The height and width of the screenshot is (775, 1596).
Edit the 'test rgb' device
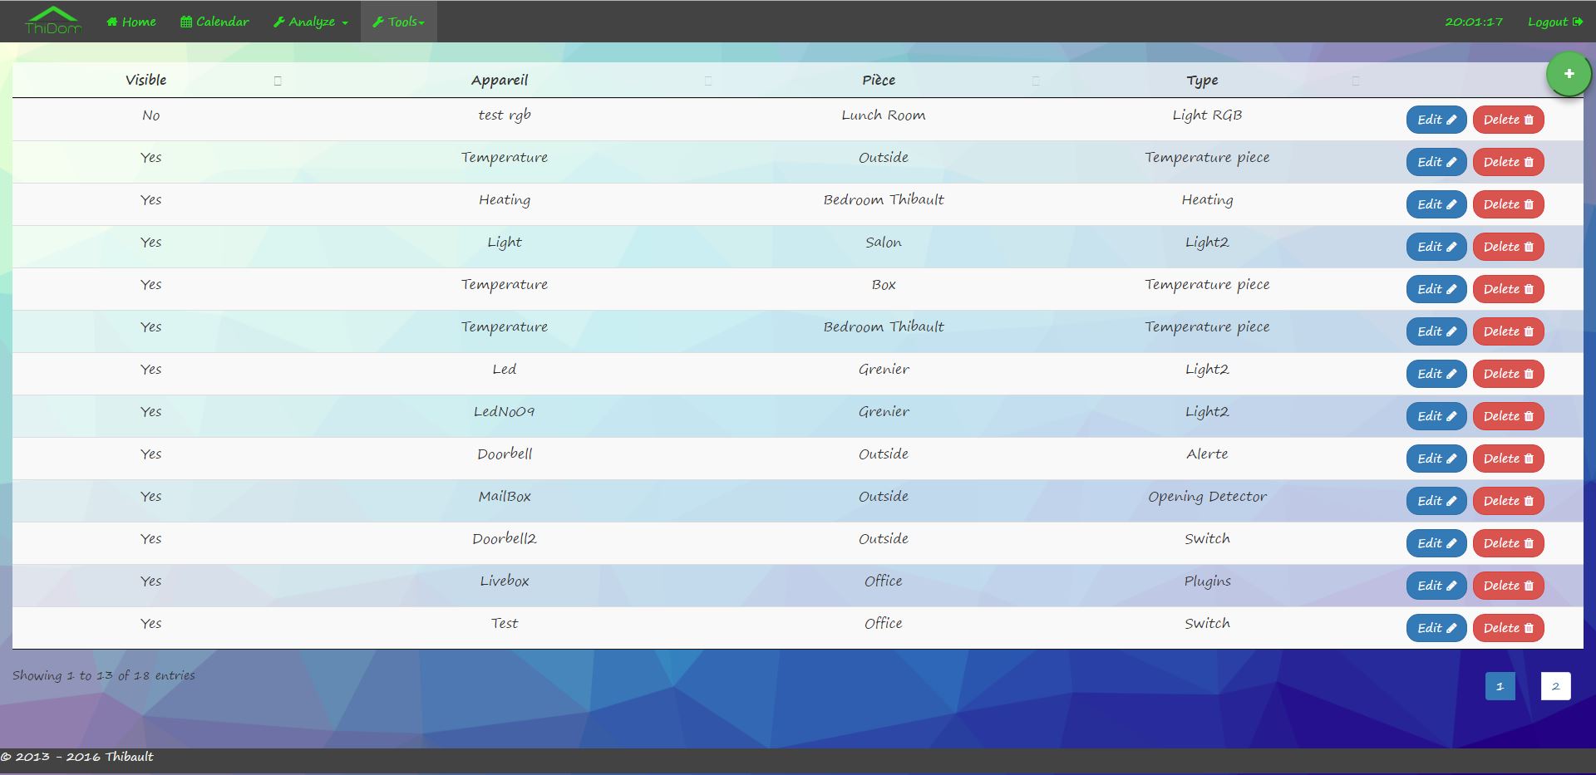click(1436, 120)
